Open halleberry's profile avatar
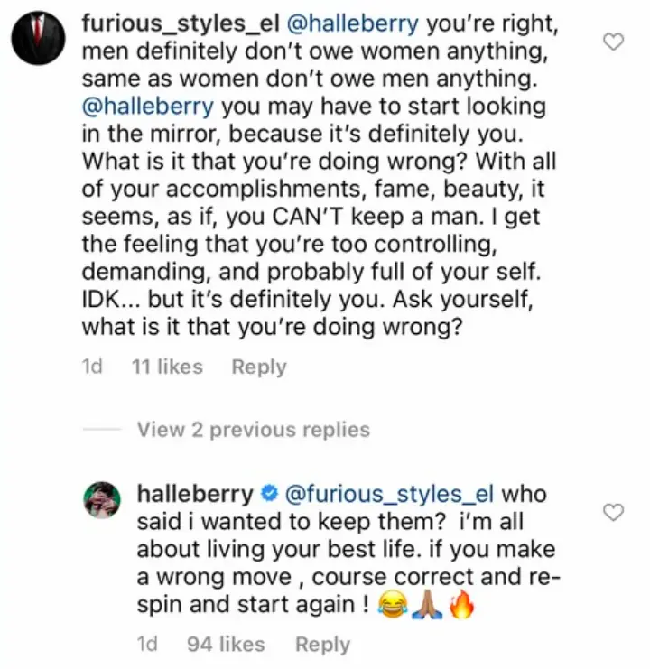This screenshot has height=669, width=650. point(105,498)
